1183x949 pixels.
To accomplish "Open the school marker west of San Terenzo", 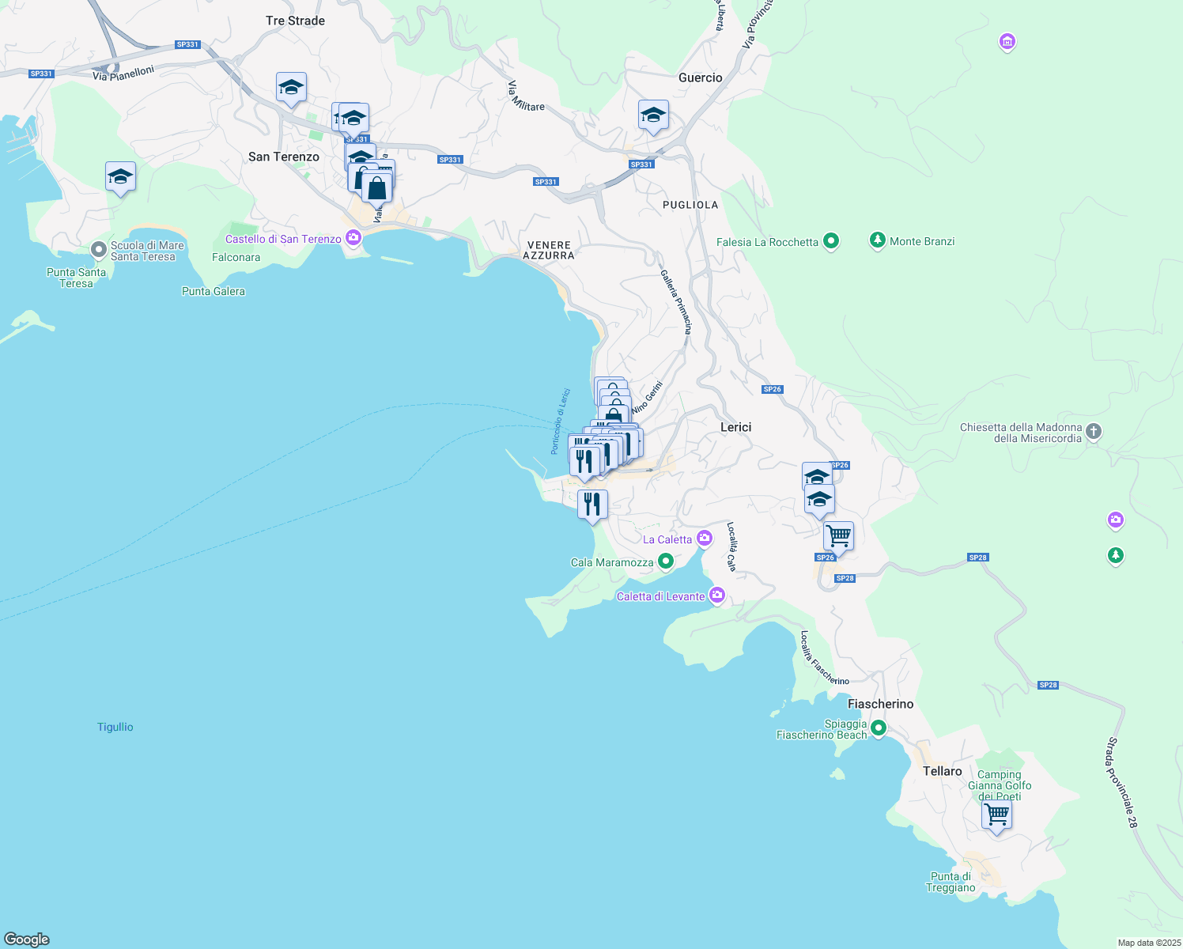I will 120,177.
